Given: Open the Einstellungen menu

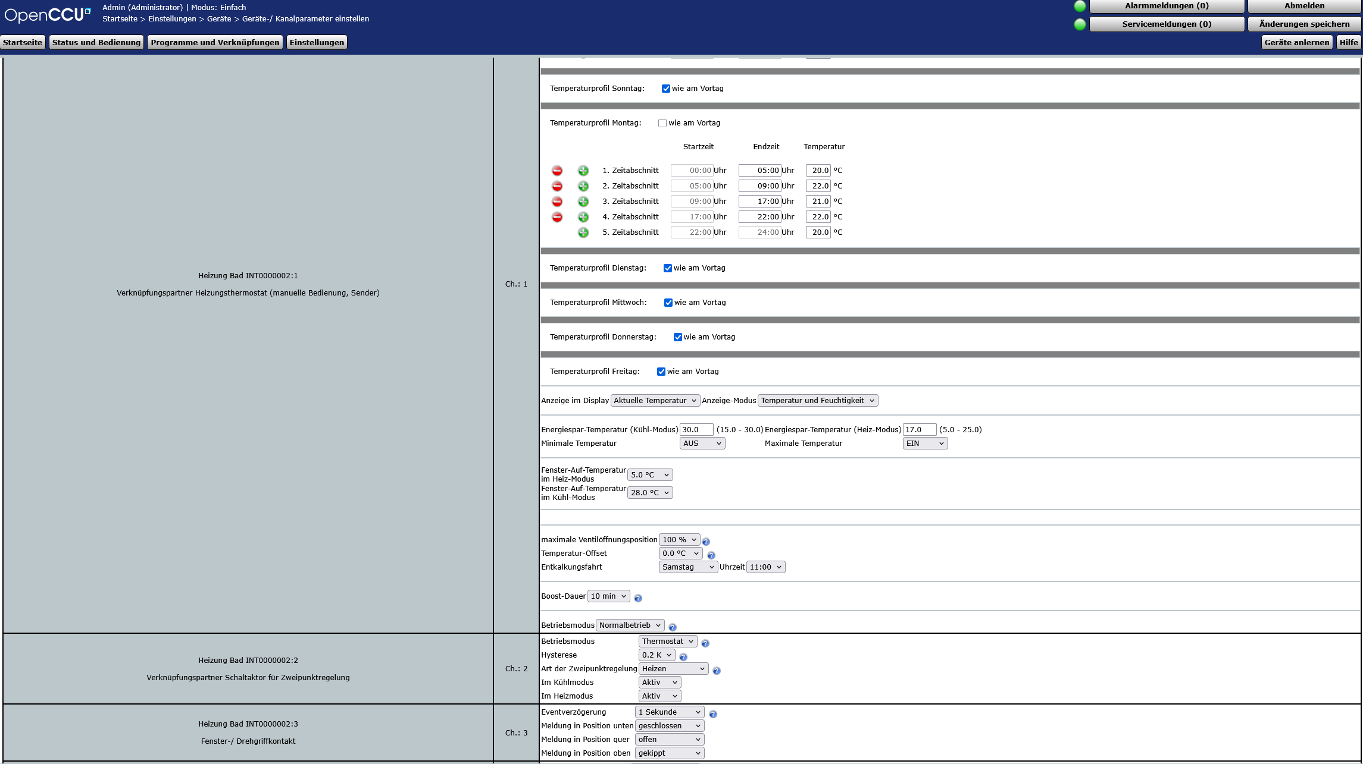Looking at the screenshot, I should [317, 42].
